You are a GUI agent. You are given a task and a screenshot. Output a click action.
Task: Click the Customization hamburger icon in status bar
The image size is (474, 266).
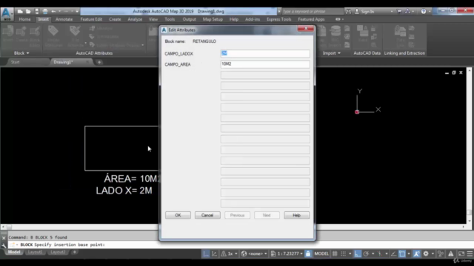(x=470, y=254)
